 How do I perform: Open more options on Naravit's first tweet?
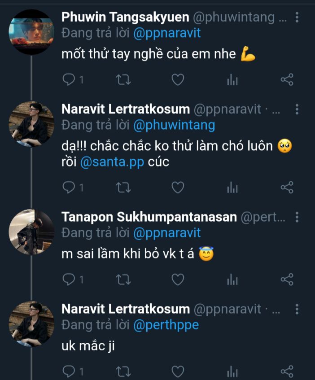[x=297, y=109]
